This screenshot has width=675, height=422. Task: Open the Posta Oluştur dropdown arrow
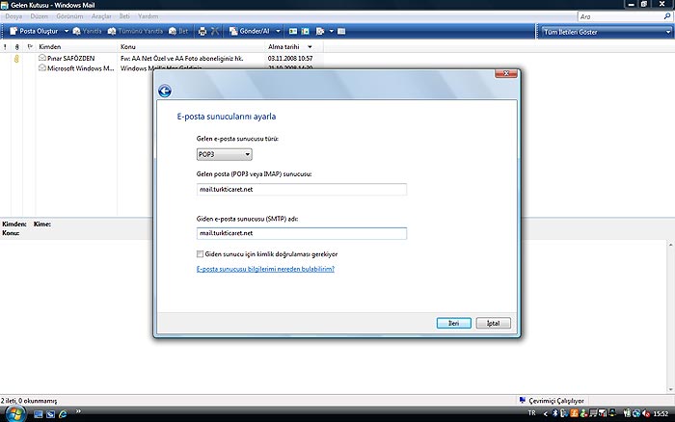click(67, 31)
